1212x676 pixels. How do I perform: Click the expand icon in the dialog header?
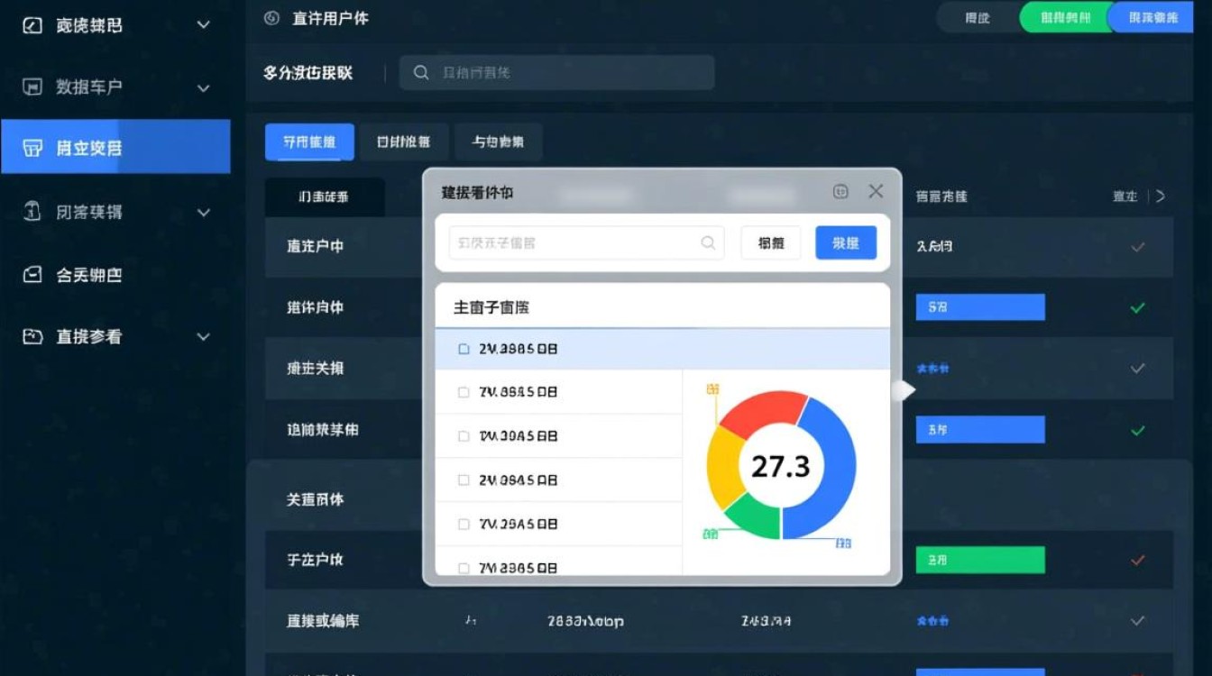[840, 191]
